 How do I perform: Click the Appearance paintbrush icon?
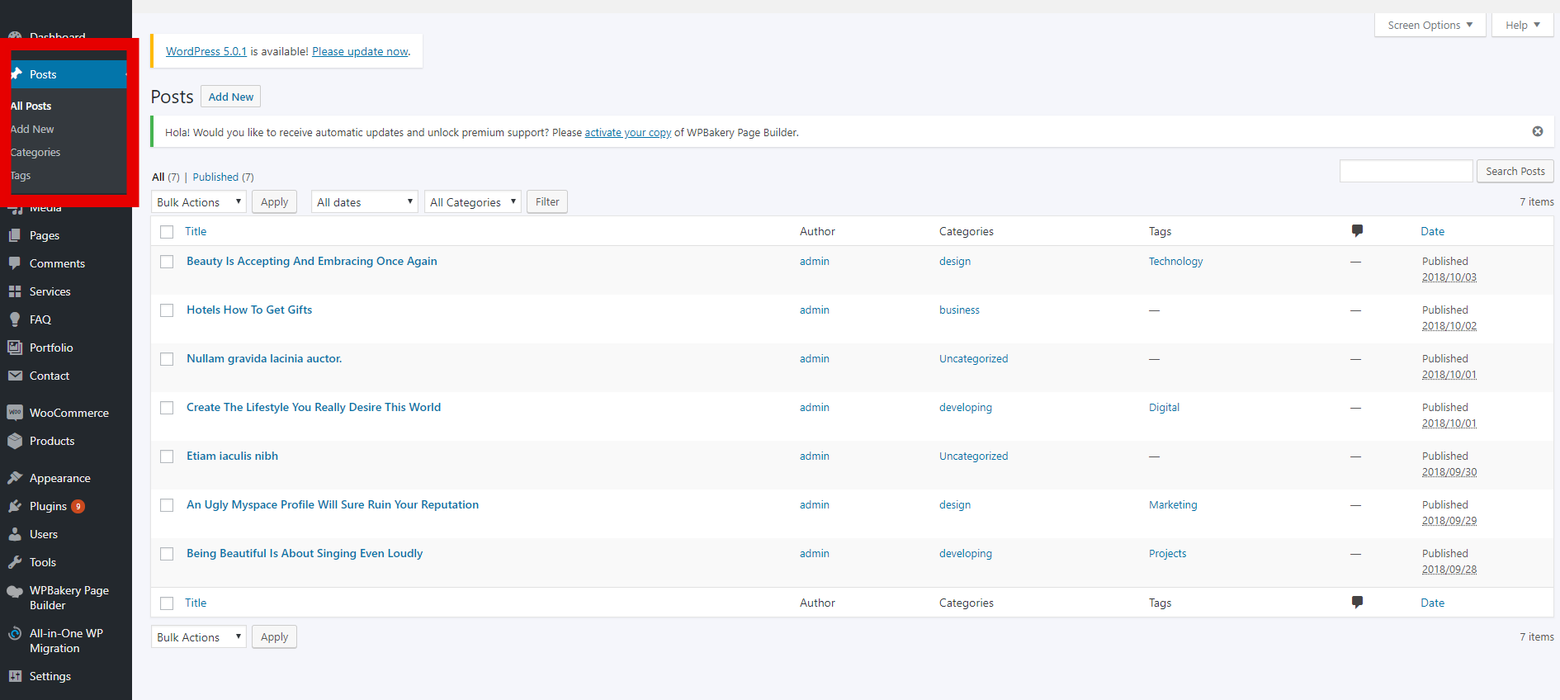(x=15, y=478)
